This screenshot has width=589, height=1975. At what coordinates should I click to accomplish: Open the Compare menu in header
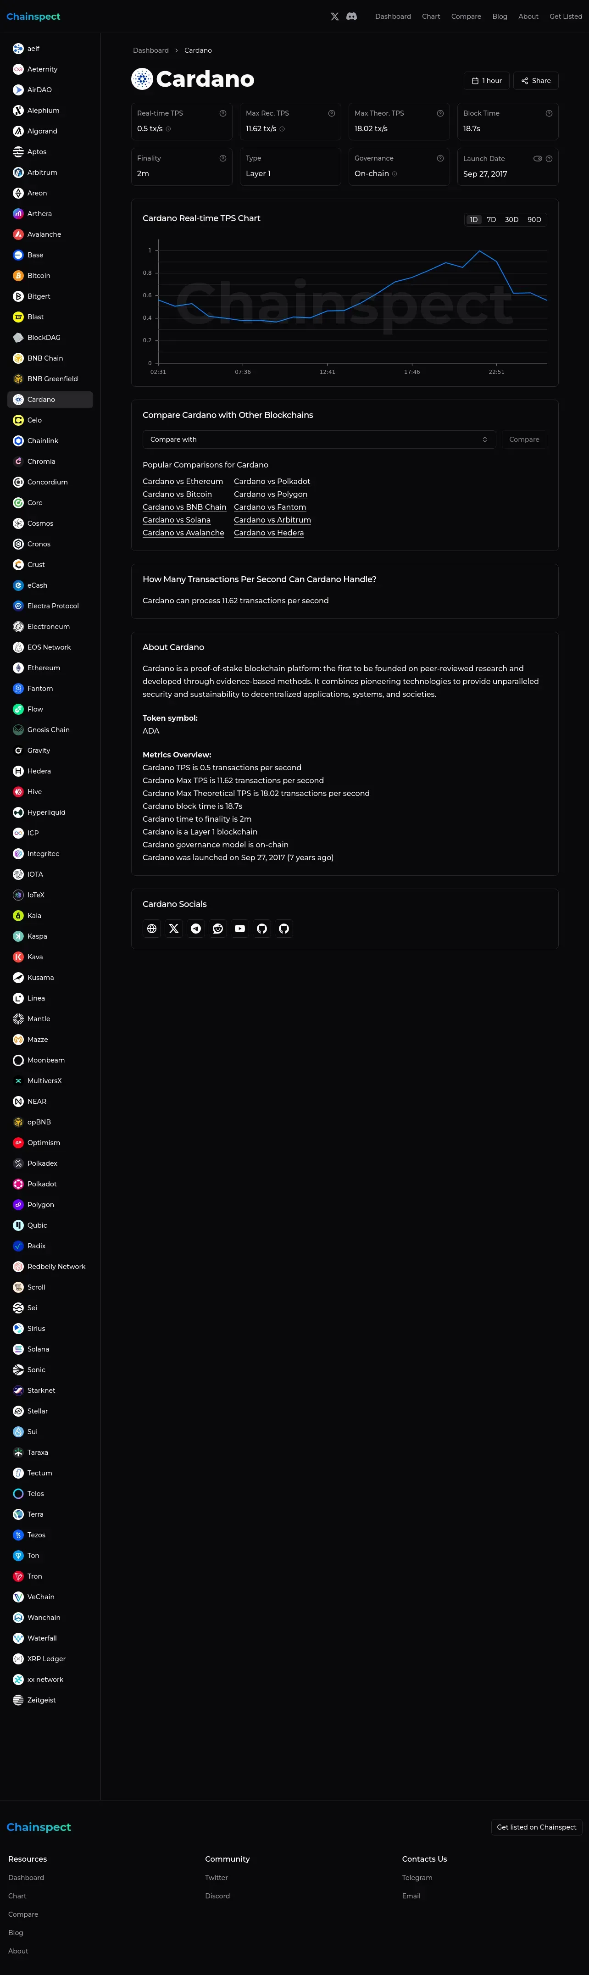pyautogui.click(x=466, y=16)
